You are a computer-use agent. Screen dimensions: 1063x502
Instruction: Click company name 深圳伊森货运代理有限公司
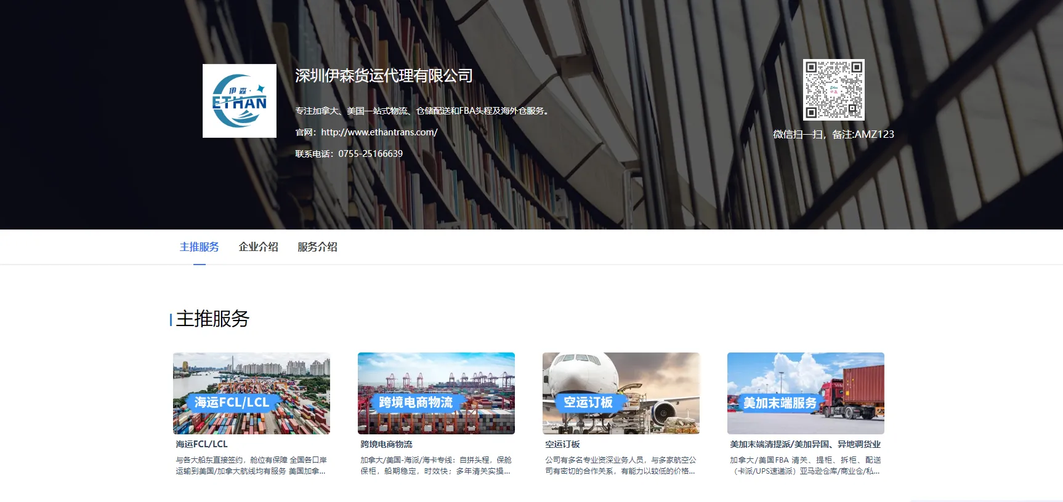pyautogui.click(x=384, y=76)
